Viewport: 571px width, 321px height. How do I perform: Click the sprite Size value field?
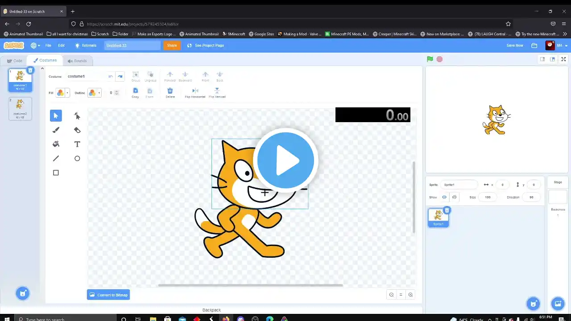pos(488,197)
